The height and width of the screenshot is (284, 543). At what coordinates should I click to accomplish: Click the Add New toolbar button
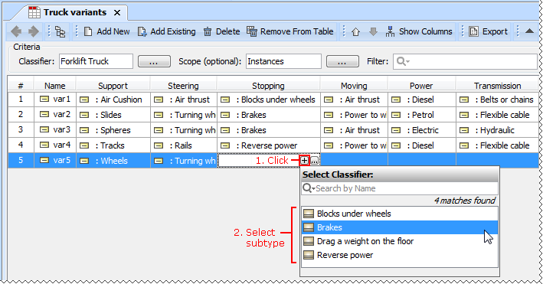107,31
